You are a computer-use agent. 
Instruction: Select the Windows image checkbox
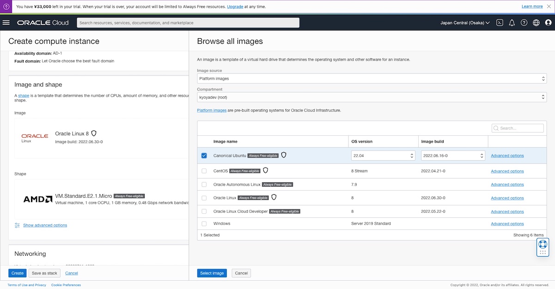click(x=204, y=224)
